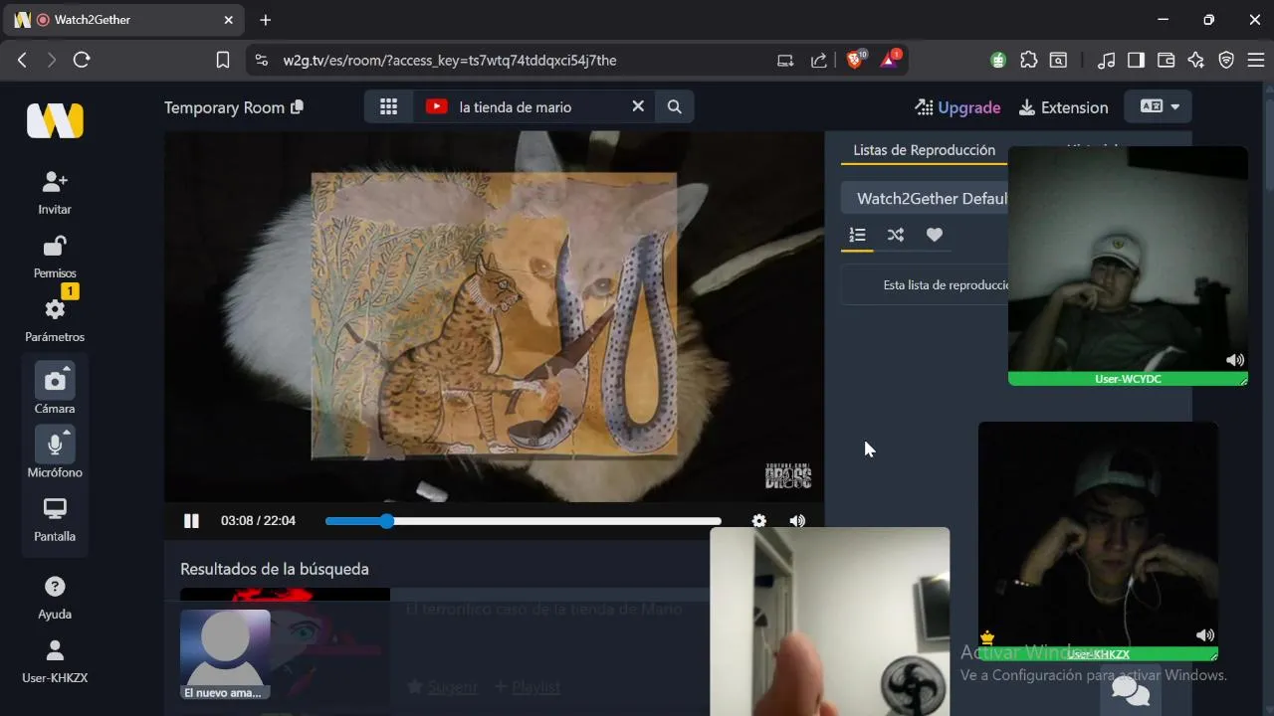Close the Watch2Gether browser tab
The height and width of the screenshot is (716, 1274).
tap(228, 20)
